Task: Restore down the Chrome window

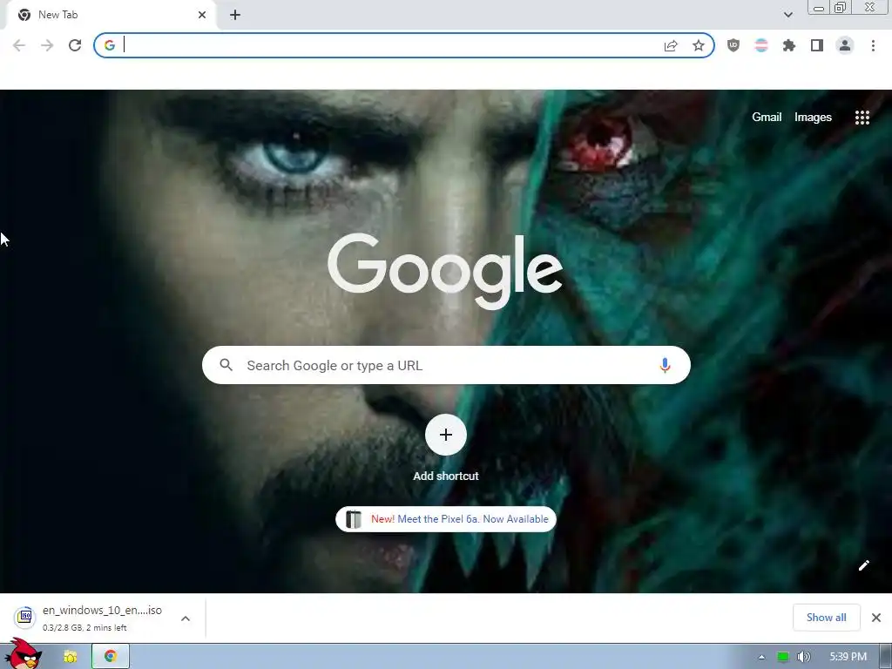Action: click(841, 7)
